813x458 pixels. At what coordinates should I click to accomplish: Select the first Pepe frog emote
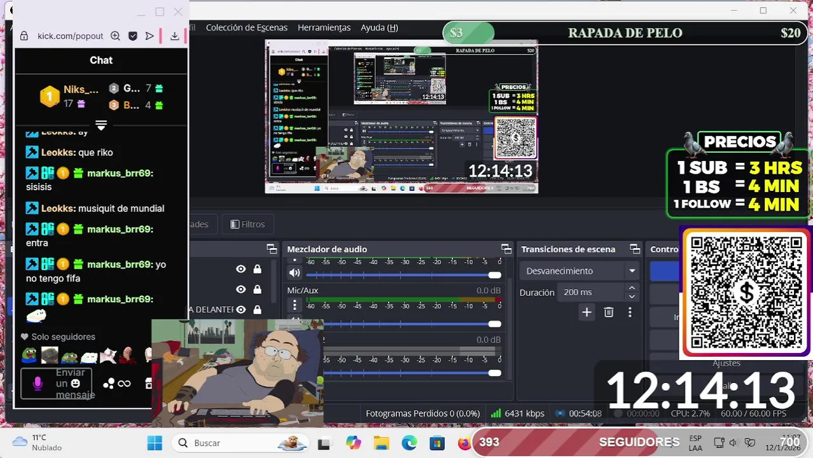pyautogui.click(x=29, y=355)
